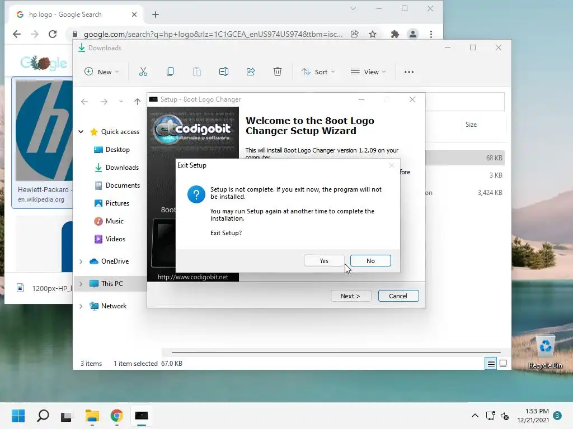Switch to details view layout icon
Screen dimensions: 573x429
click(491, 363)
